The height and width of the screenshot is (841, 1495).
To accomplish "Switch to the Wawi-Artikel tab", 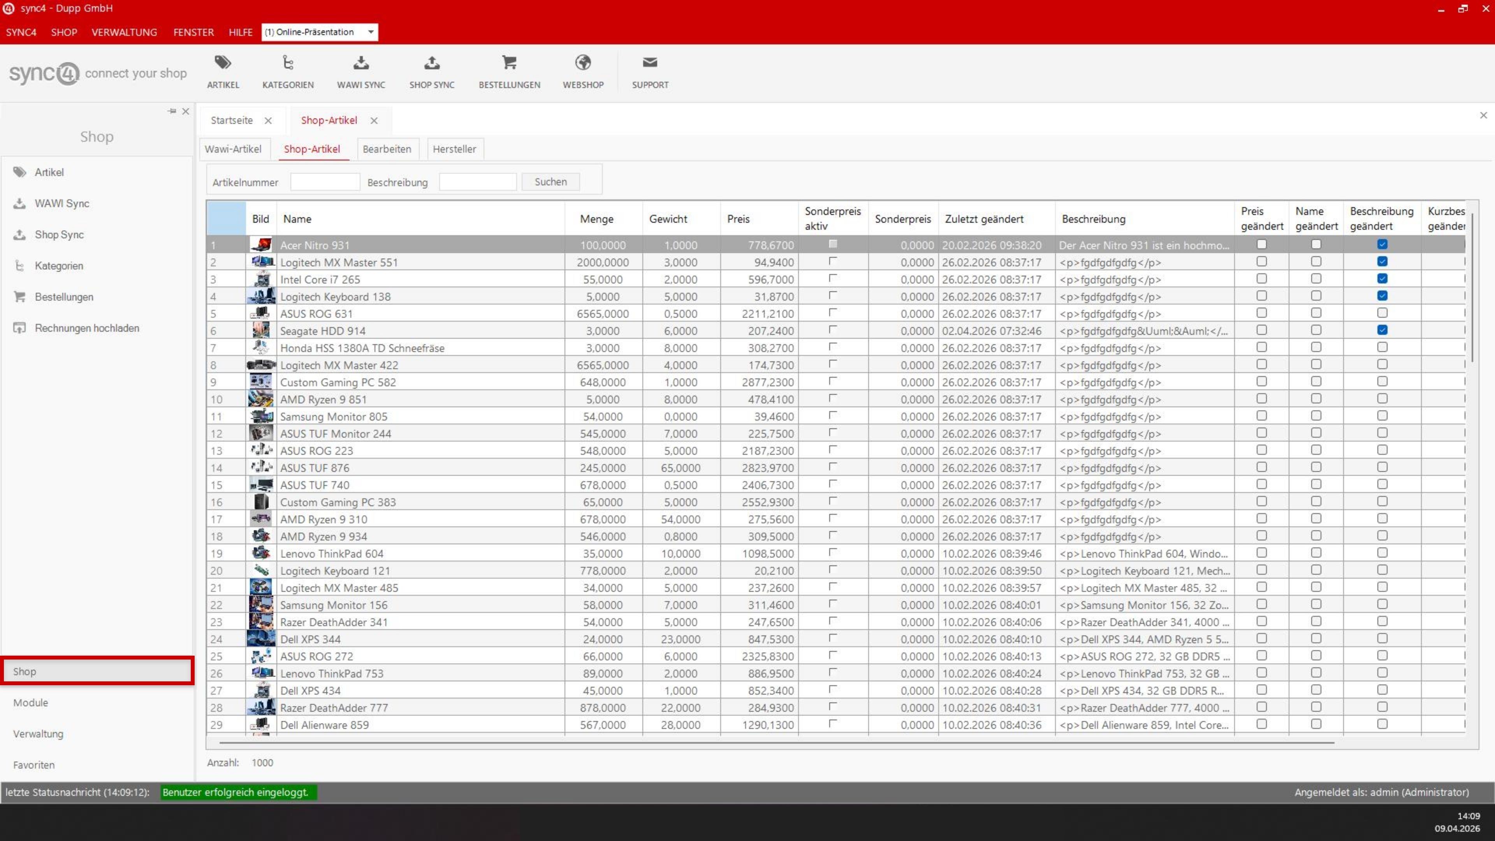I will click(x=233, y=149).
